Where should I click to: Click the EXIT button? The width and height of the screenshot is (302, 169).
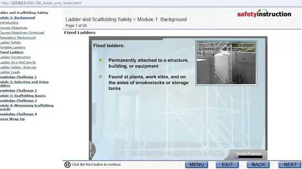tap(227, 164)
